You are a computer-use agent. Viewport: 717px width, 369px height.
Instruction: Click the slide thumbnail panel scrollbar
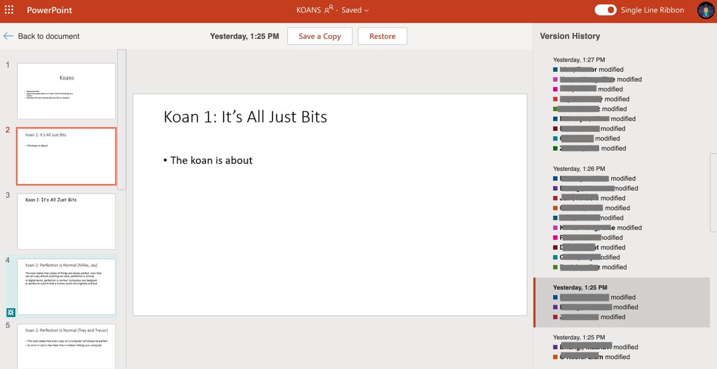(122, 119)
